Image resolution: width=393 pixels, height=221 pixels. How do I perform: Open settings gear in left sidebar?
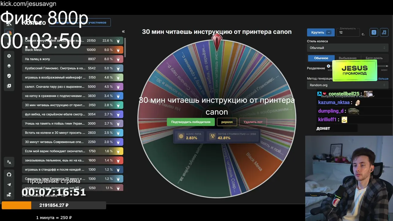coord(9,56)
